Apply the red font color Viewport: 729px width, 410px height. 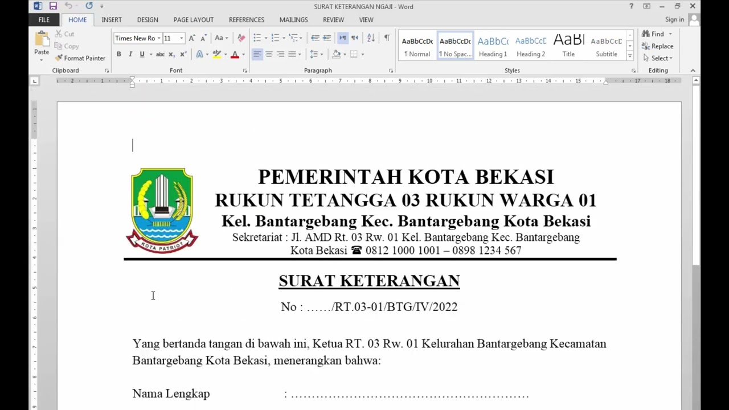(x=235, y=55)
